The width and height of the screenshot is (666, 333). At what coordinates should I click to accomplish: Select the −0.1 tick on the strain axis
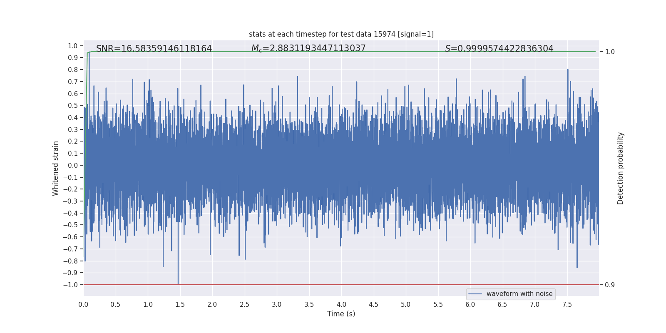(70, 177)
